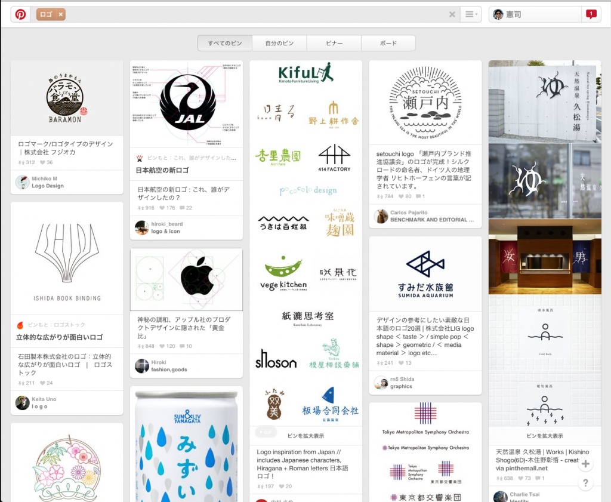Switch to the ボード tab

click(x=388, y=43)
